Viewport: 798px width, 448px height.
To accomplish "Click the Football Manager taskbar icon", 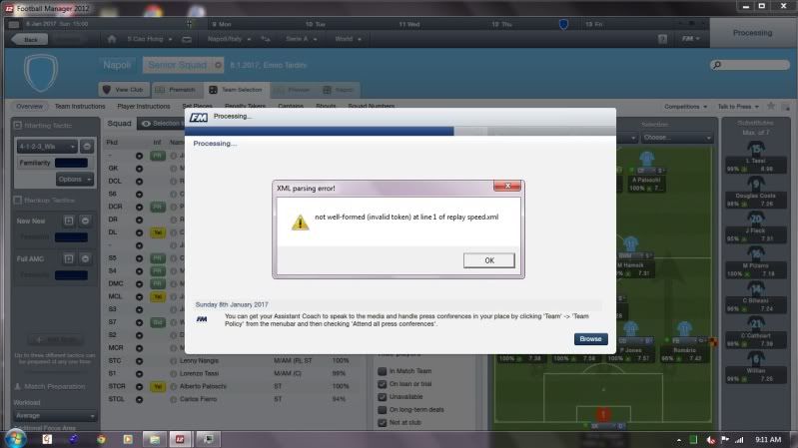I will (180, 439).
